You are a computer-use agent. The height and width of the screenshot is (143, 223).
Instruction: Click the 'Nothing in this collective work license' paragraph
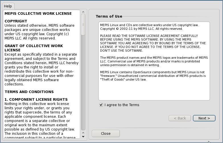click(40, 121)
